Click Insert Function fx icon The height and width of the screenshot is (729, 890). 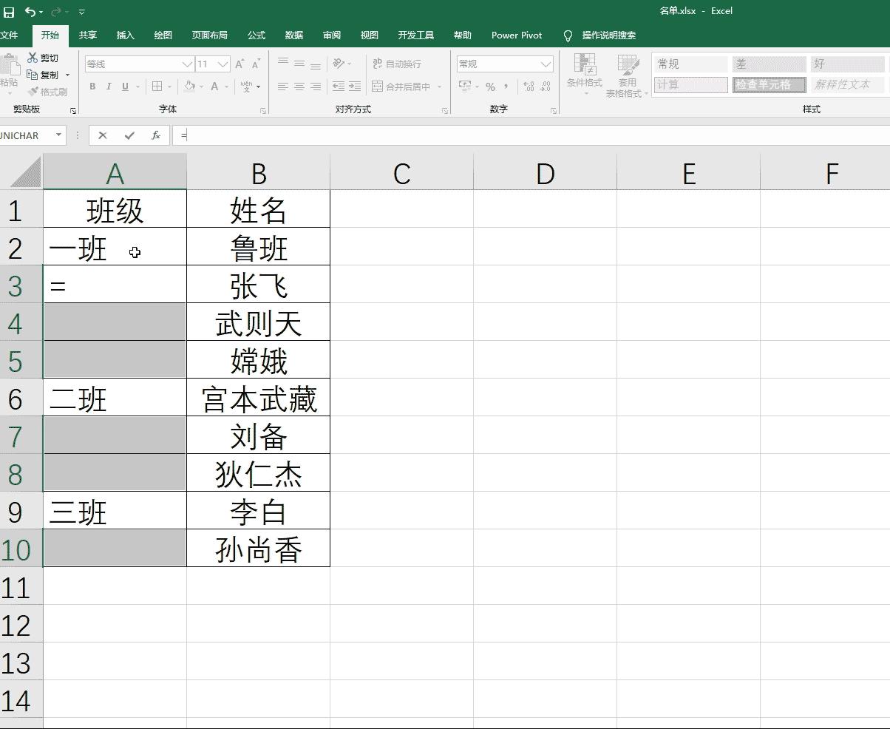click(x=156, y=135)
